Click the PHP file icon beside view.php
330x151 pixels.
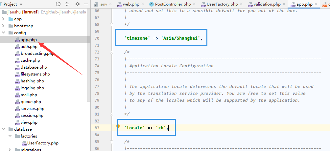[18, 123]
